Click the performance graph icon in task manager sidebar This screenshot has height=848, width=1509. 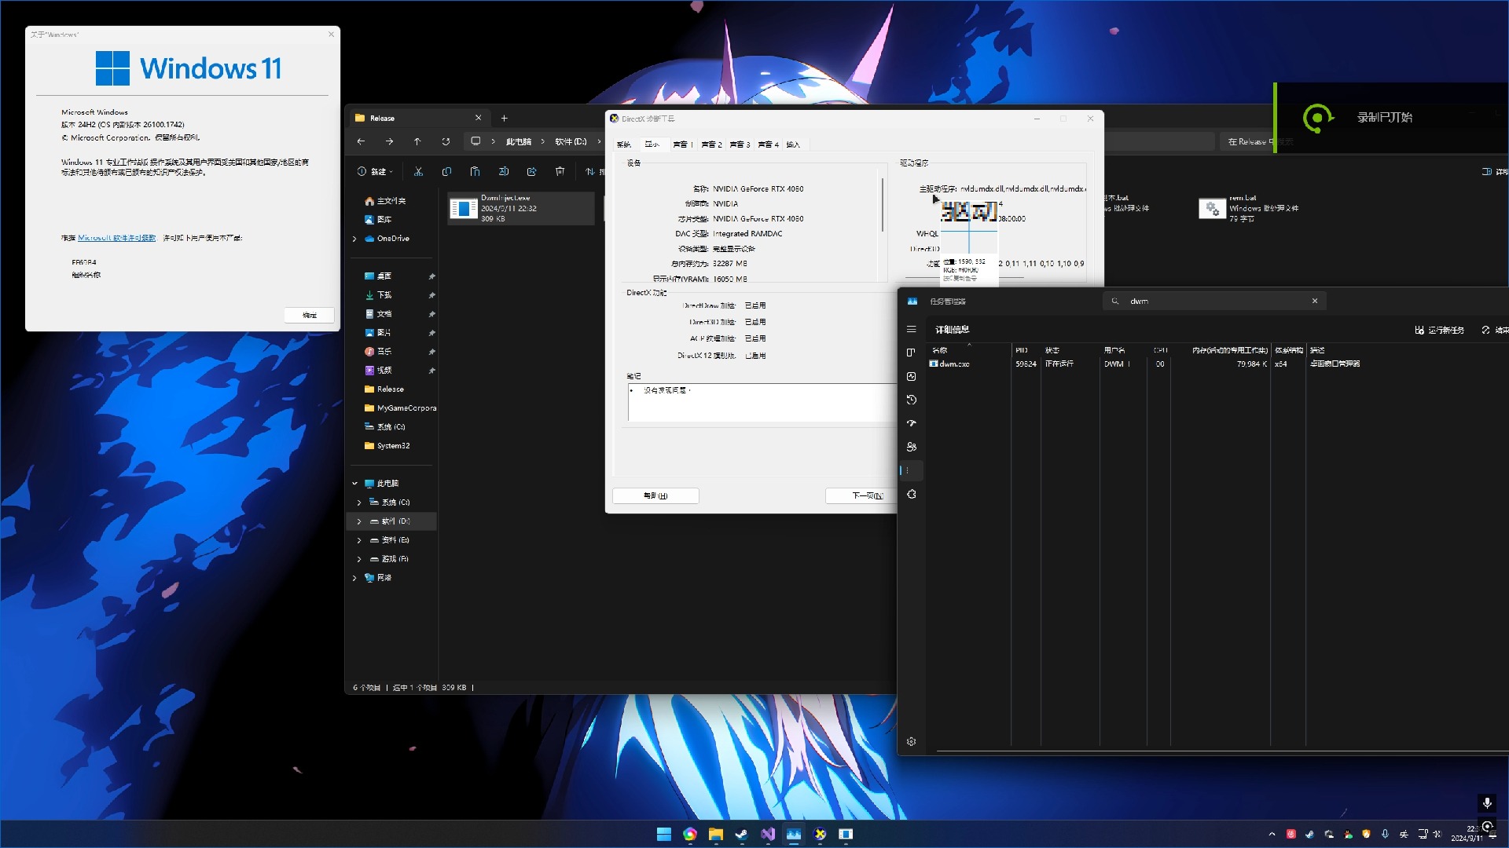[911, 375]
